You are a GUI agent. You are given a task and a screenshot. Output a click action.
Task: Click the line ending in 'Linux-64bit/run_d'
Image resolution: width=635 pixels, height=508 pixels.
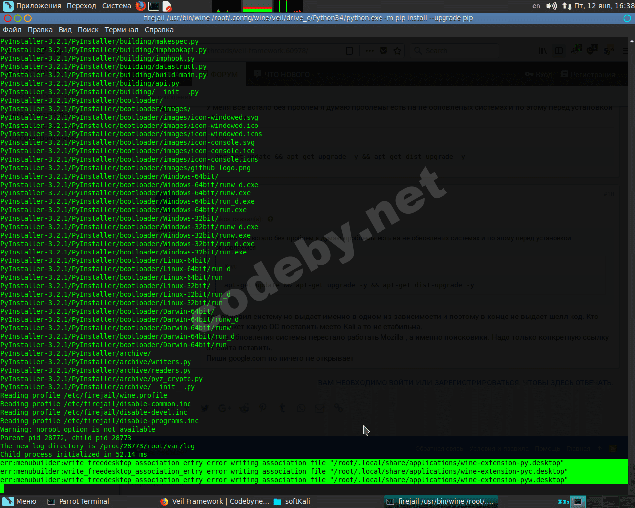point(116,269)
